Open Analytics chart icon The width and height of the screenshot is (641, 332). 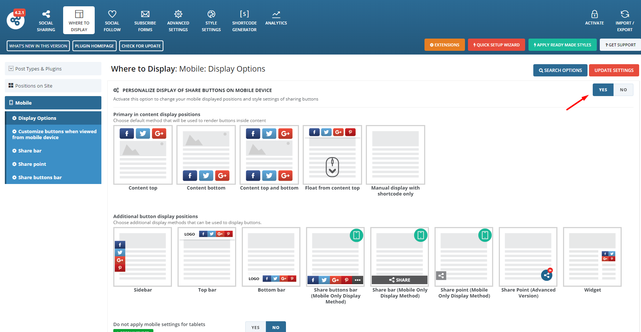[x=276, y=15]
